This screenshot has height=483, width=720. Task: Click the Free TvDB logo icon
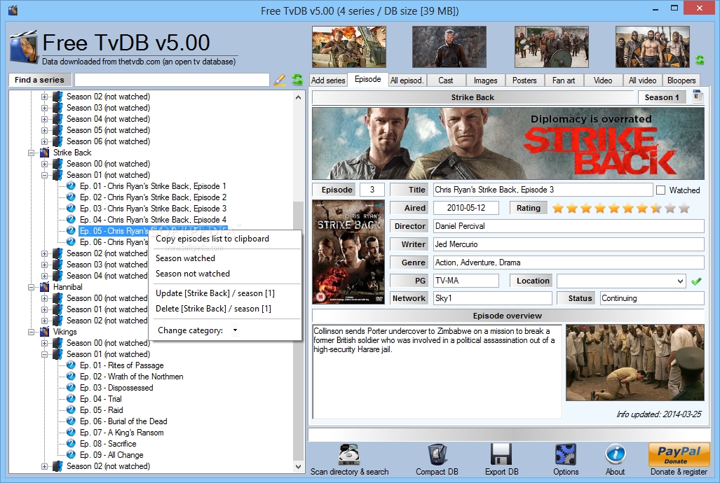pos(23,47)
